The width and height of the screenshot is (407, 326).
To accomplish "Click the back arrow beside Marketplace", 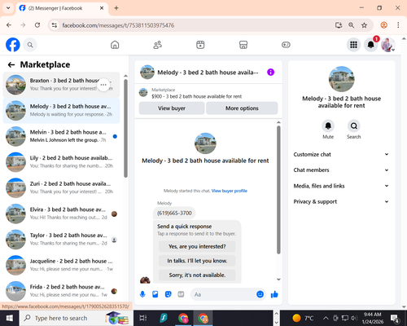I will coord(11,64).
